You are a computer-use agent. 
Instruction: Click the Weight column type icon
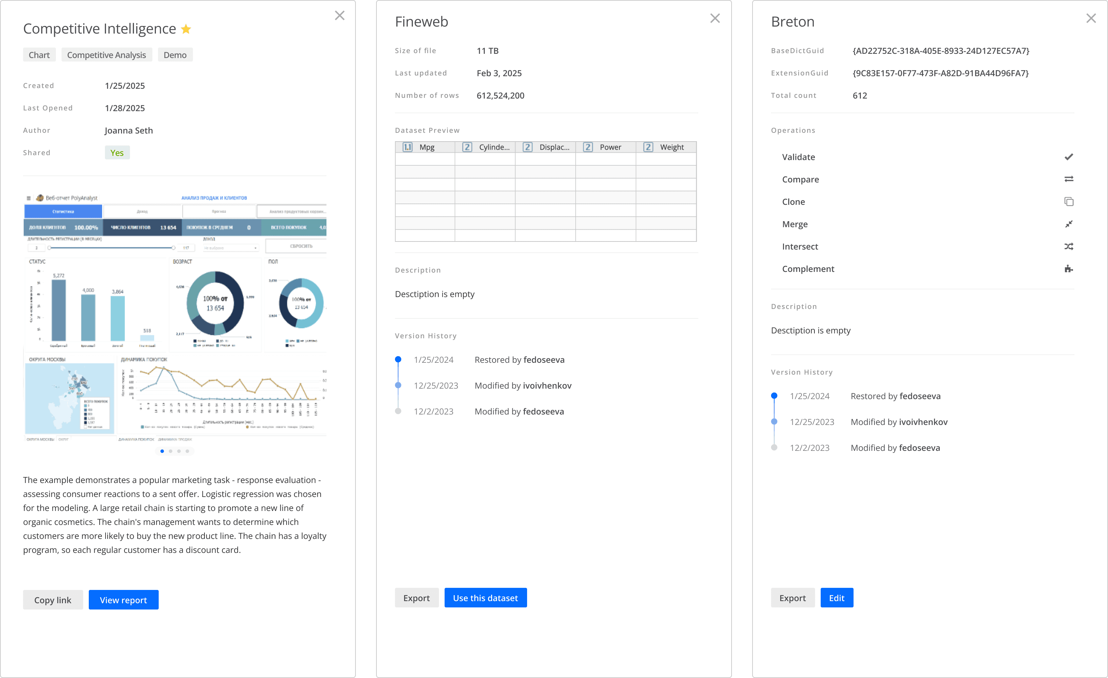(648, 147)
